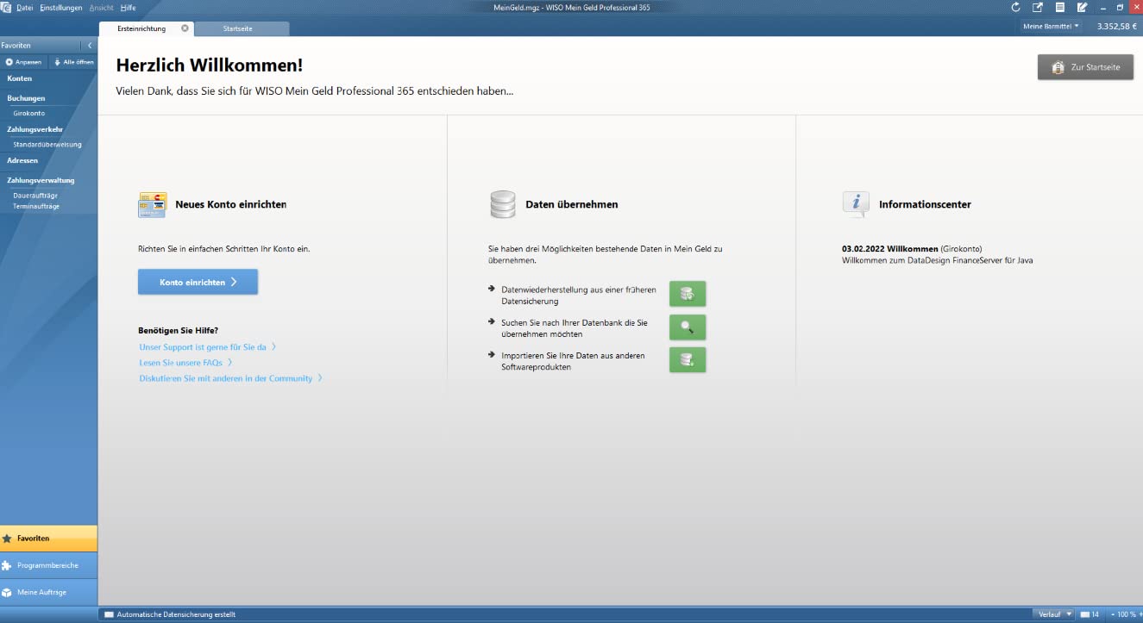Click the Konto einrichten button

198,282
